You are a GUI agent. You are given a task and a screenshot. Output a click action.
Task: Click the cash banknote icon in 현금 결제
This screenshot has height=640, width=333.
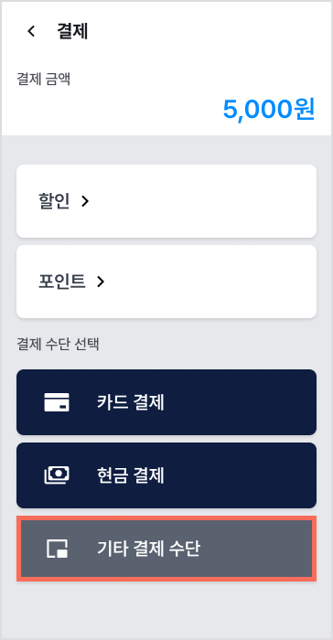tap(57, 475)
